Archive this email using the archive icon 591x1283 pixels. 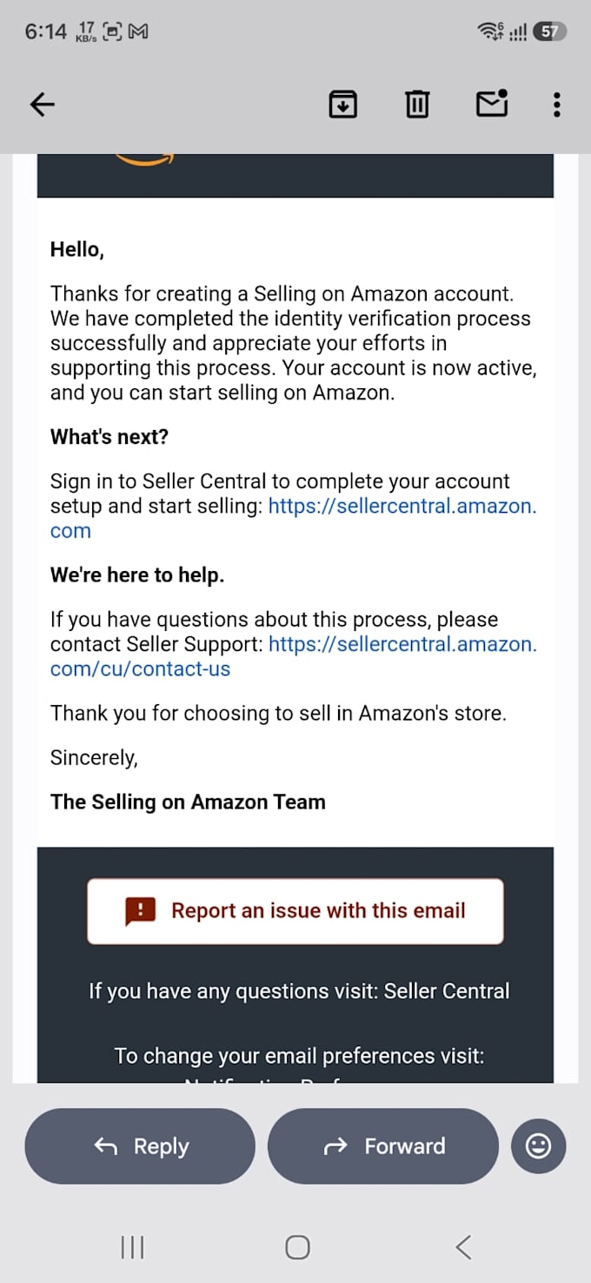pos(343,105)
